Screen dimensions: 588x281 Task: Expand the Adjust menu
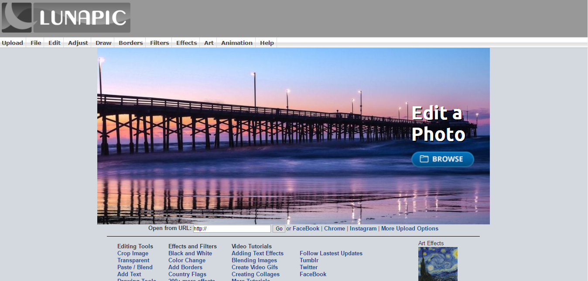coord(78,43)
